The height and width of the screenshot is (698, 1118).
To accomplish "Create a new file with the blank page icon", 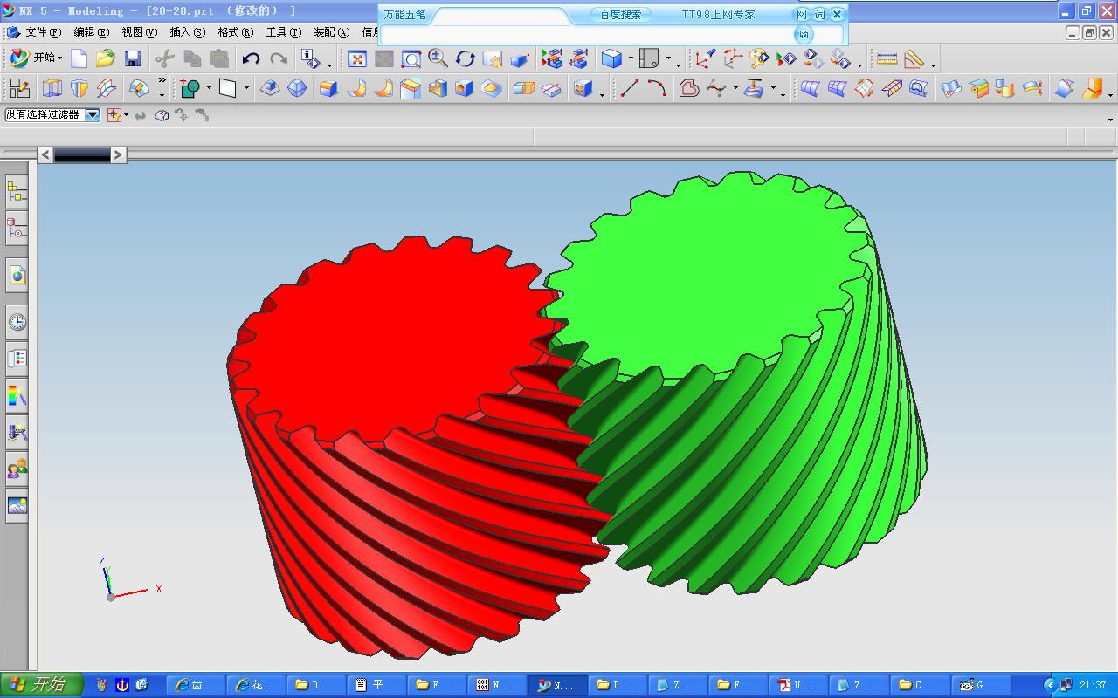I will tap(79, 58).
